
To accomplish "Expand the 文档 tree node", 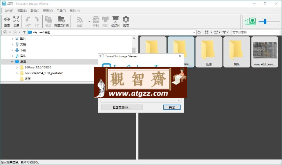I will (12, 44).
